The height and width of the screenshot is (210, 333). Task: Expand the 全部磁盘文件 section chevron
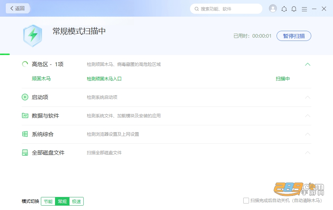pyautogui.click(x=308, y=153)
